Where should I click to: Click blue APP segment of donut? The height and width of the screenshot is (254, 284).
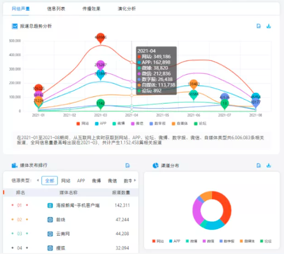tap(215, 226)
